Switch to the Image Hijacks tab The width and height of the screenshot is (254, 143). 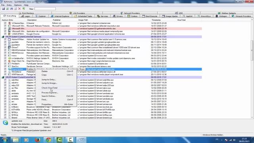point(170,16)
